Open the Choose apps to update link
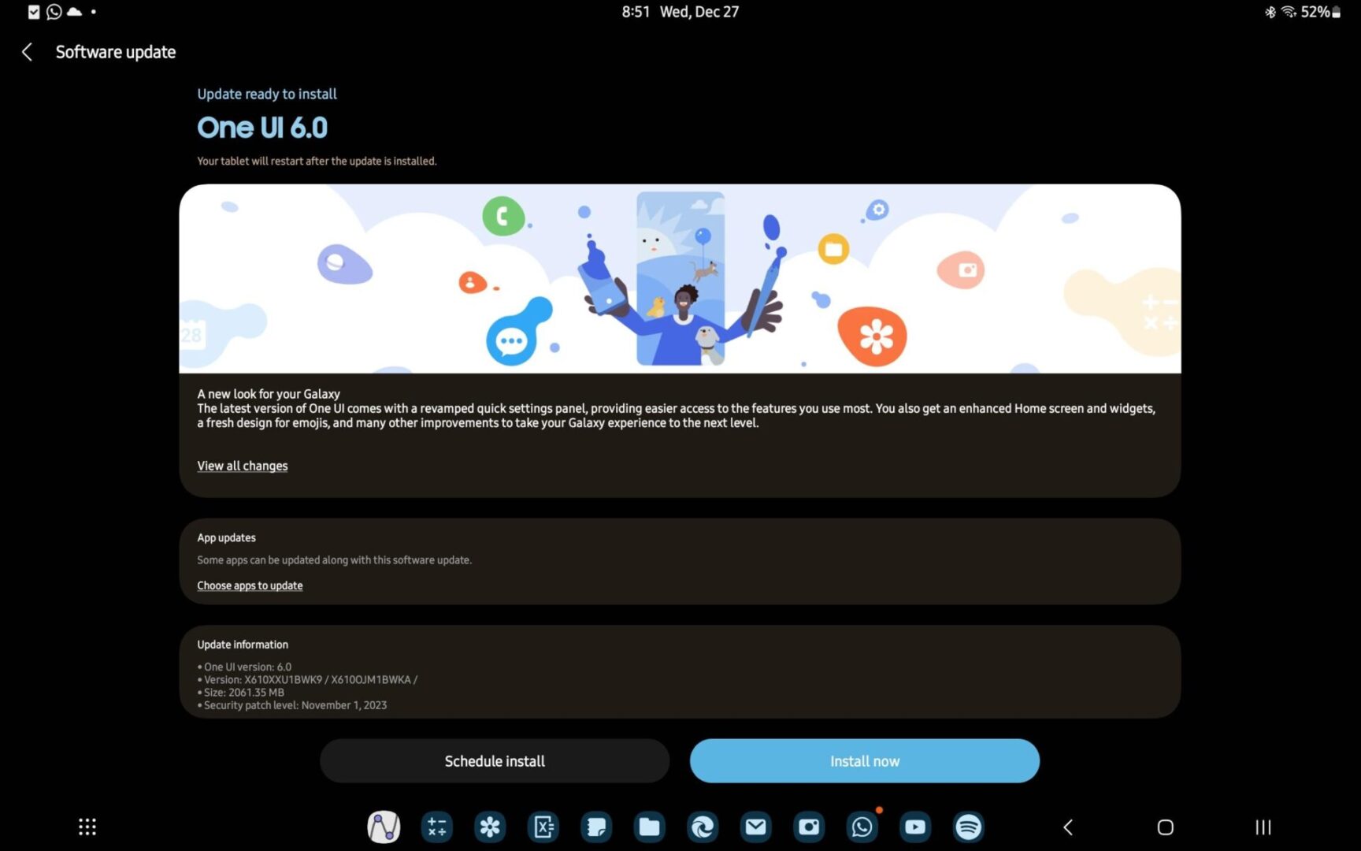The width and height of the screenshot is (1361, 851). pos(250,585)
